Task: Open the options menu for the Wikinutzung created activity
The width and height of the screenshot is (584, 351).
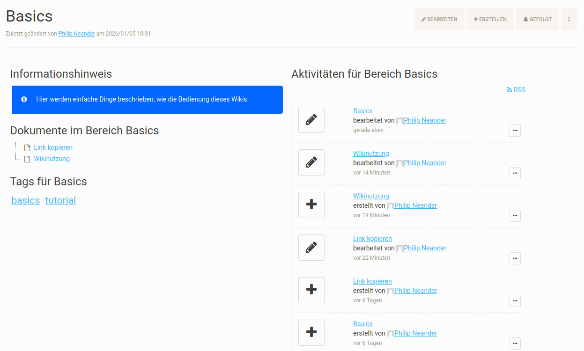Action: pos(515,216)
